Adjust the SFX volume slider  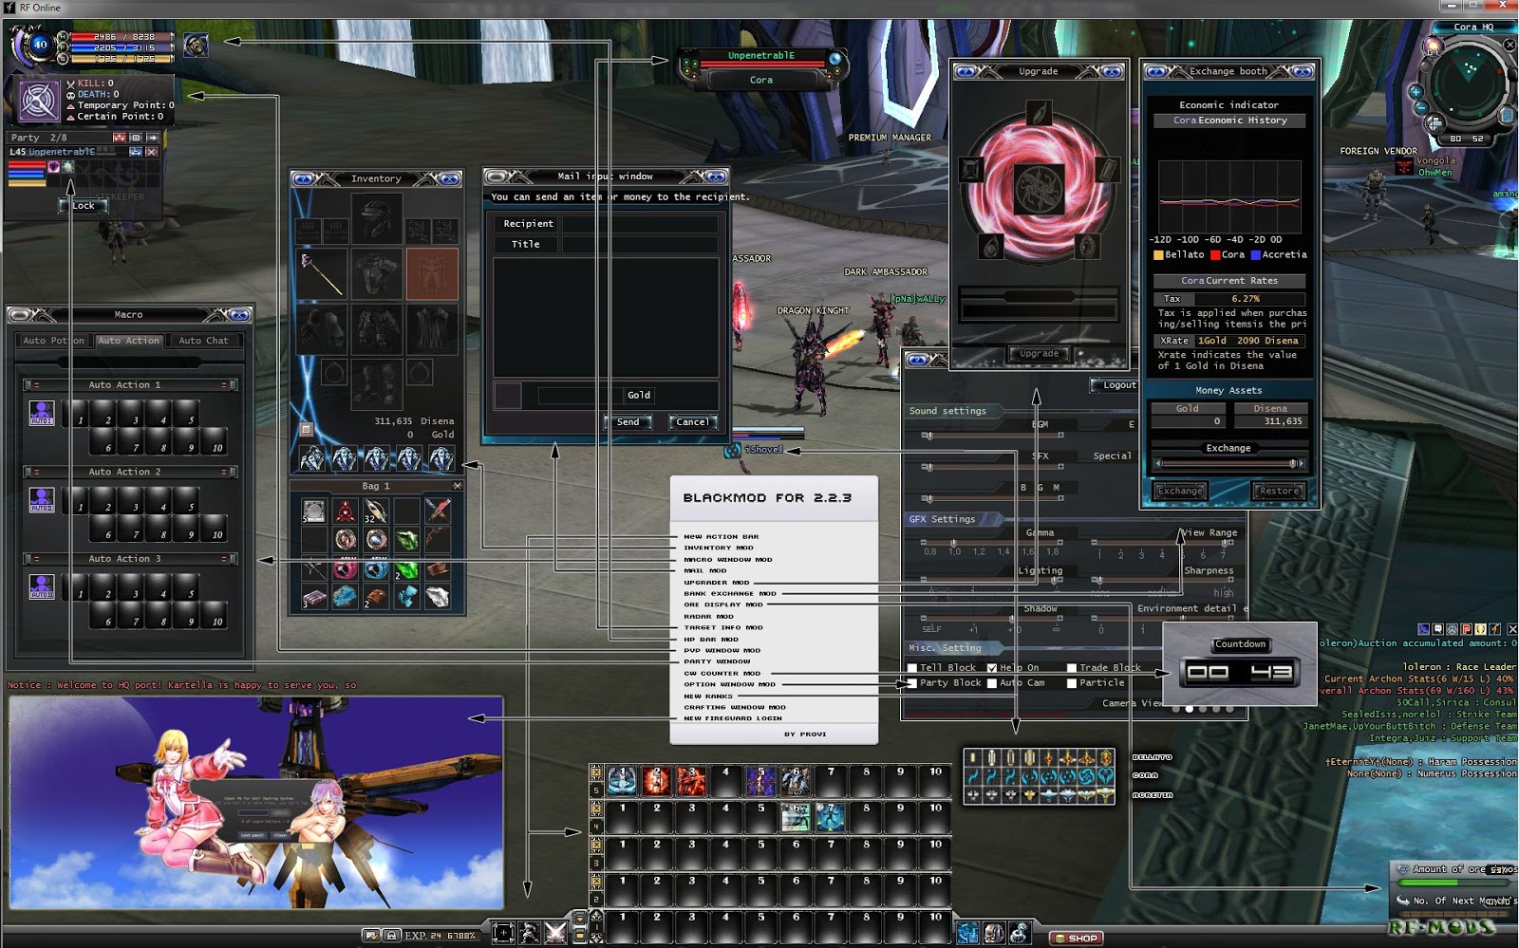coord(992,467)
